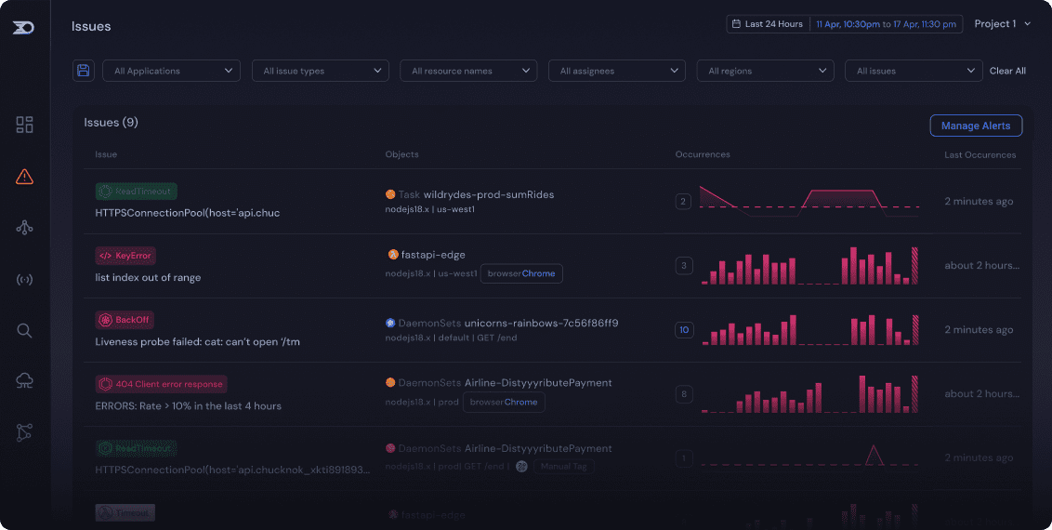Open the All issue types dropdown
This screenshot has height=530, width=1052.
(x=321, y=71)
